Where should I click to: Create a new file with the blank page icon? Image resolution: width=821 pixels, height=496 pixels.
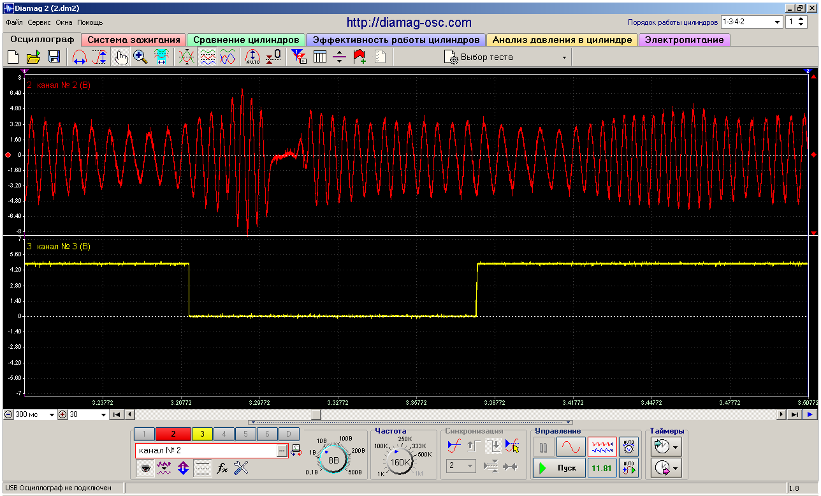(13, 57)
